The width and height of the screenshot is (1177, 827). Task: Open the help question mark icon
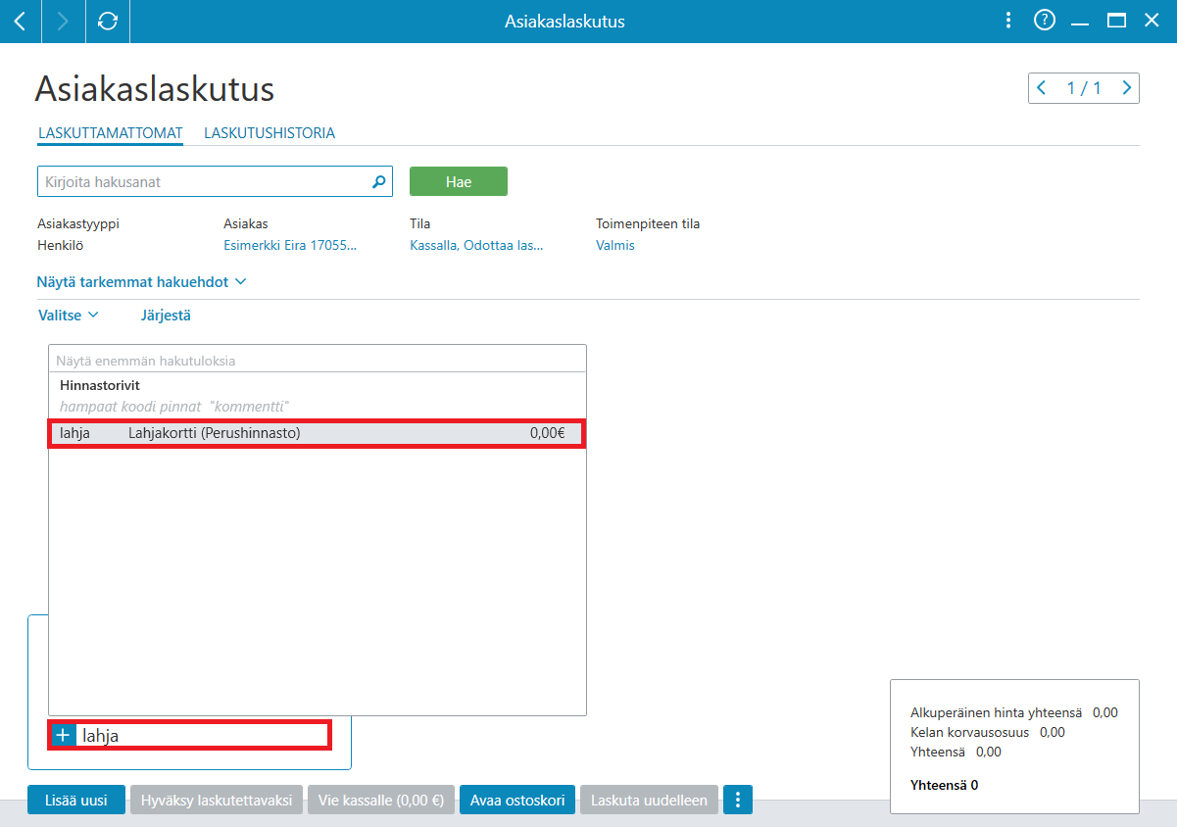point(1045,21)
